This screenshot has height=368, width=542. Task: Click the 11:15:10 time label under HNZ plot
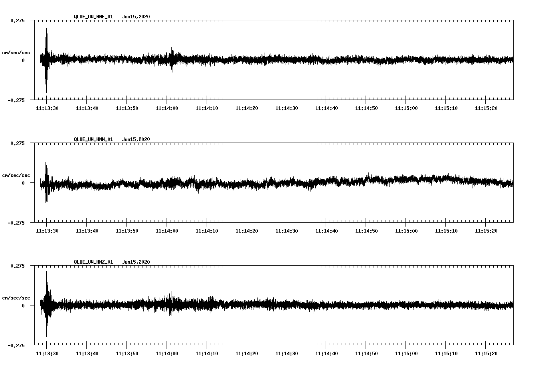point(446,354)
